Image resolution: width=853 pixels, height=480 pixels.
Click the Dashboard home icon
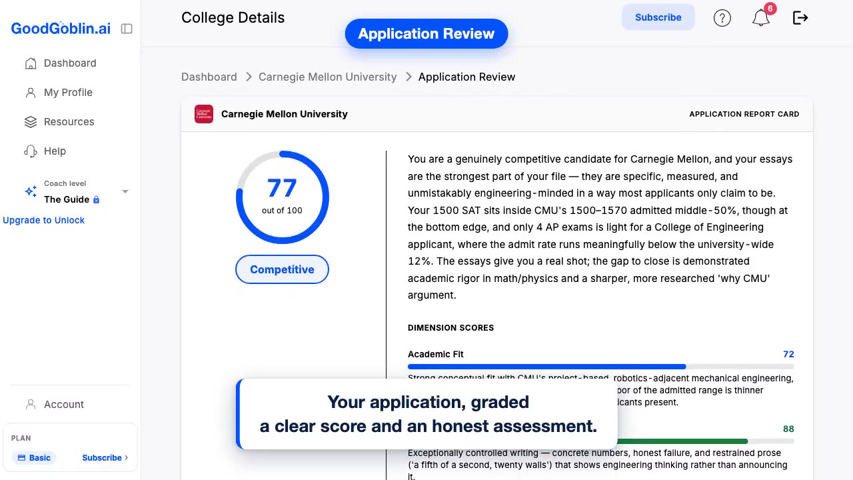pos(31,63)
